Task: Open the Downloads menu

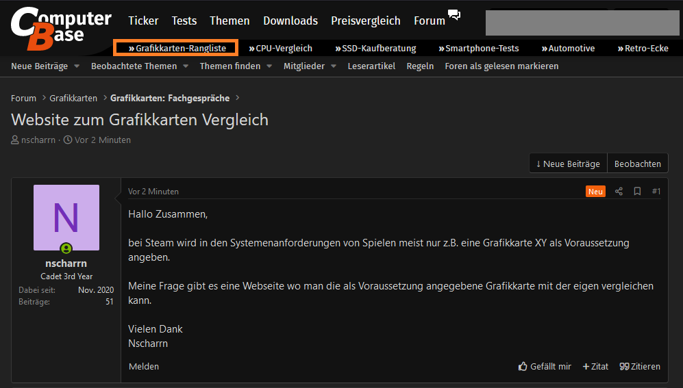Action: [x=290, y=21]
